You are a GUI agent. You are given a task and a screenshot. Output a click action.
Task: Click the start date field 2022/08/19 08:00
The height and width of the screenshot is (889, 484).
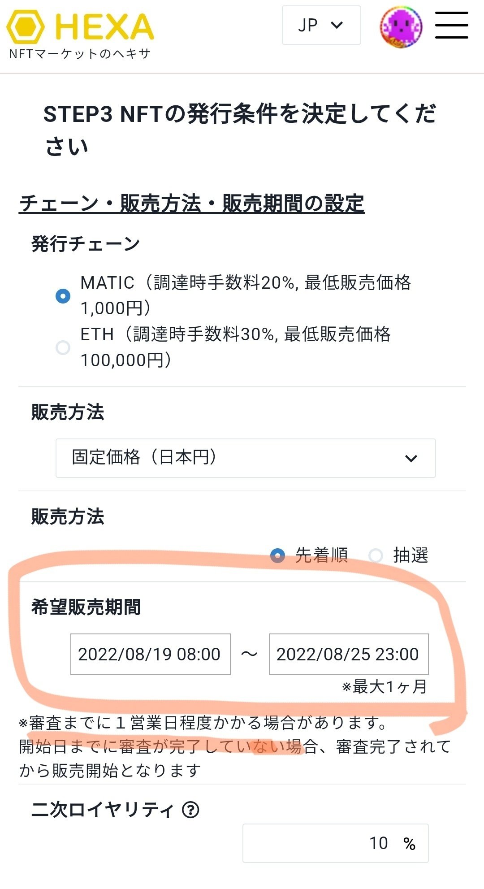click(150, 654)
